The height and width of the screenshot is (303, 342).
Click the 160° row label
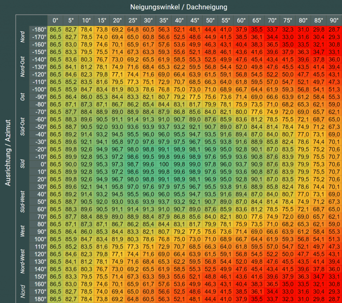tap(38, 284)
